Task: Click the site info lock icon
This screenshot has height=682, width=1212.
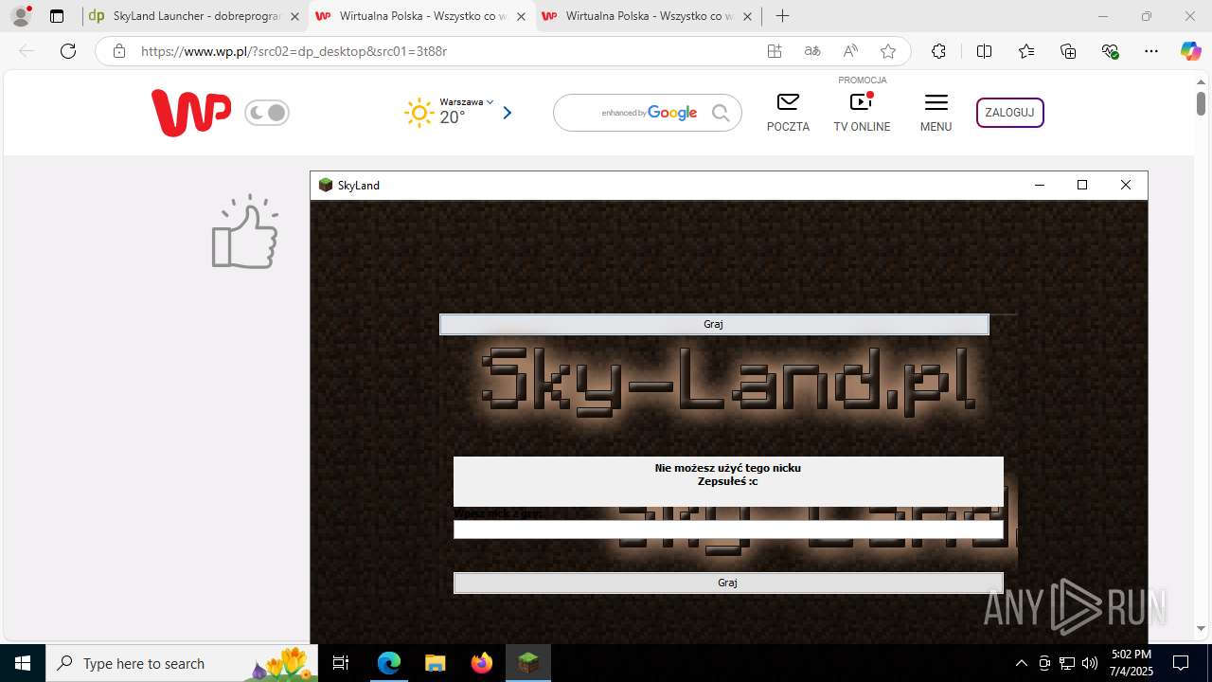Action: (119, 51)
